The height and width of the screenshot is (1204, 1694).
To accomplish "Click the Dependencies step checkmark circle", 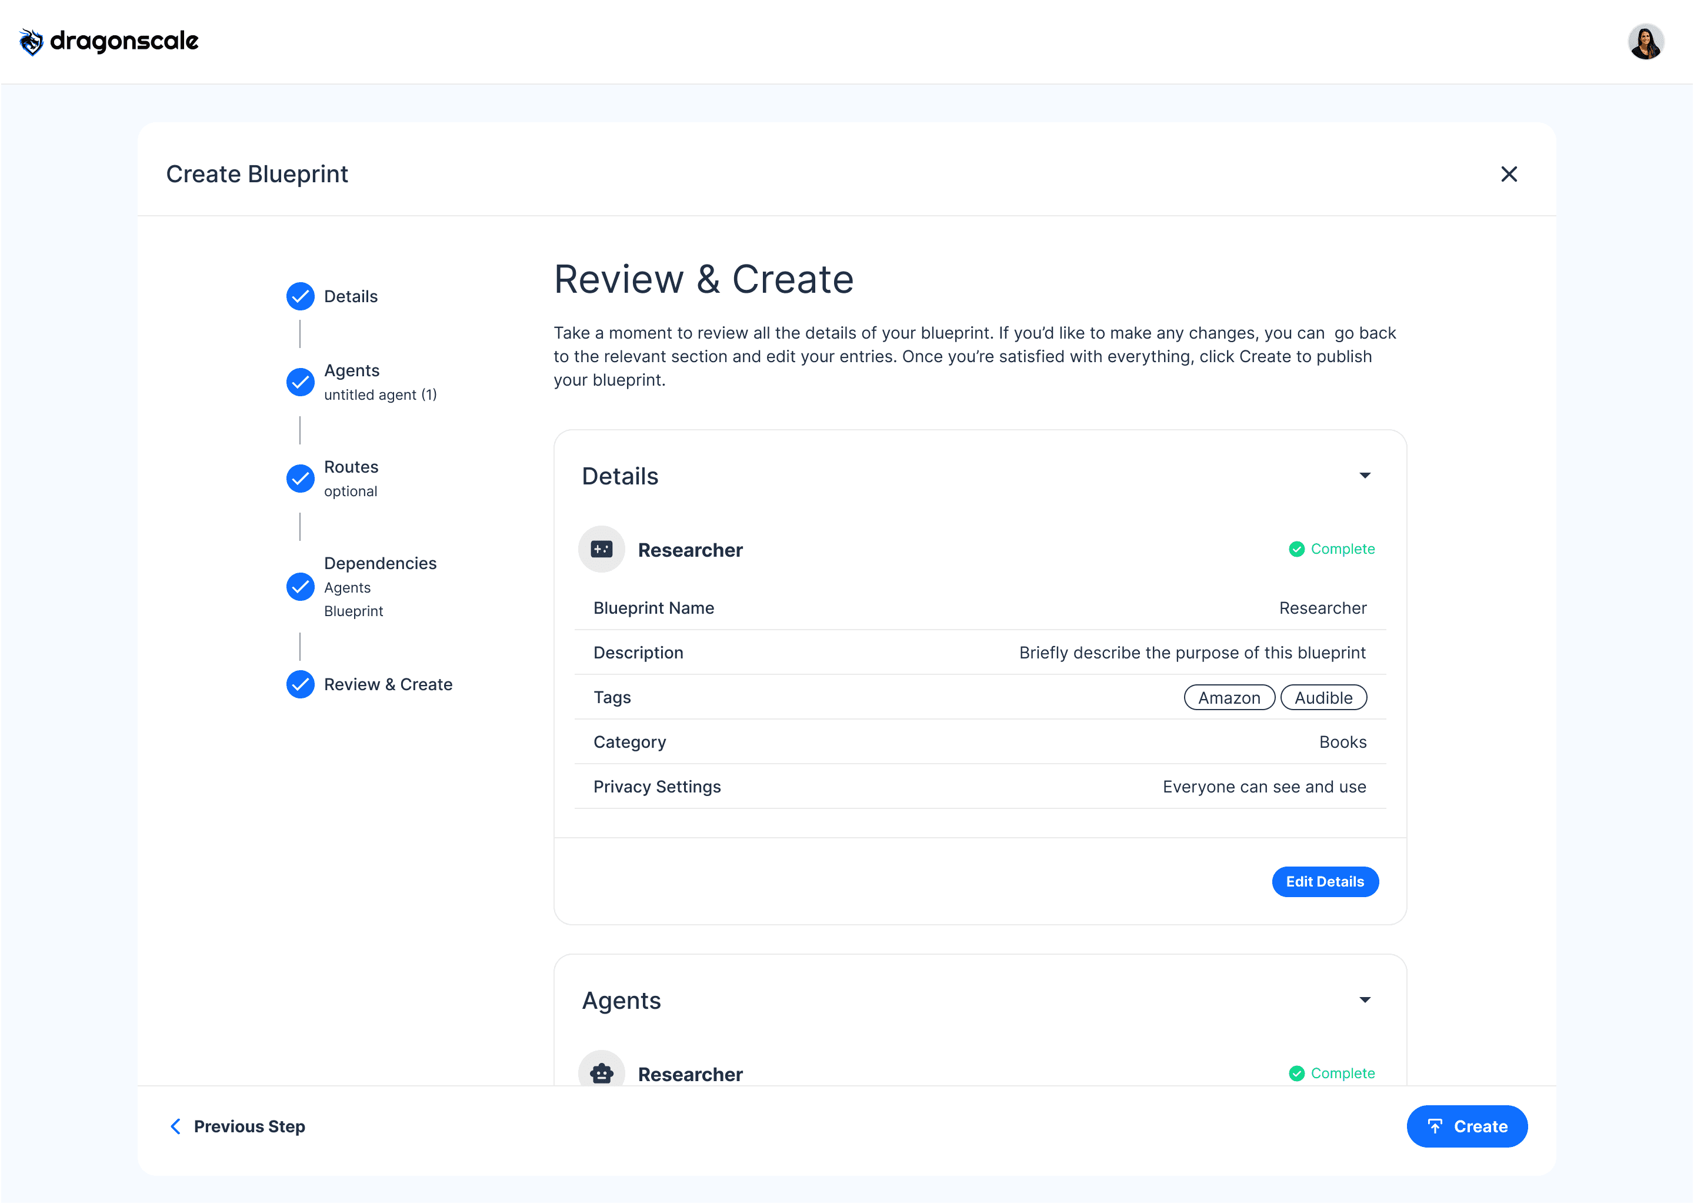I will [301, 587].
